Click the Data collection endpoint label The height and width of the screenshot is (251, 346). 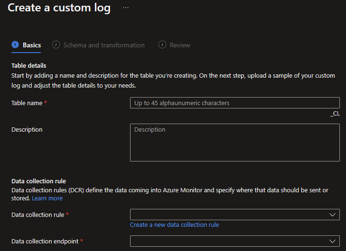click(45, 242)
